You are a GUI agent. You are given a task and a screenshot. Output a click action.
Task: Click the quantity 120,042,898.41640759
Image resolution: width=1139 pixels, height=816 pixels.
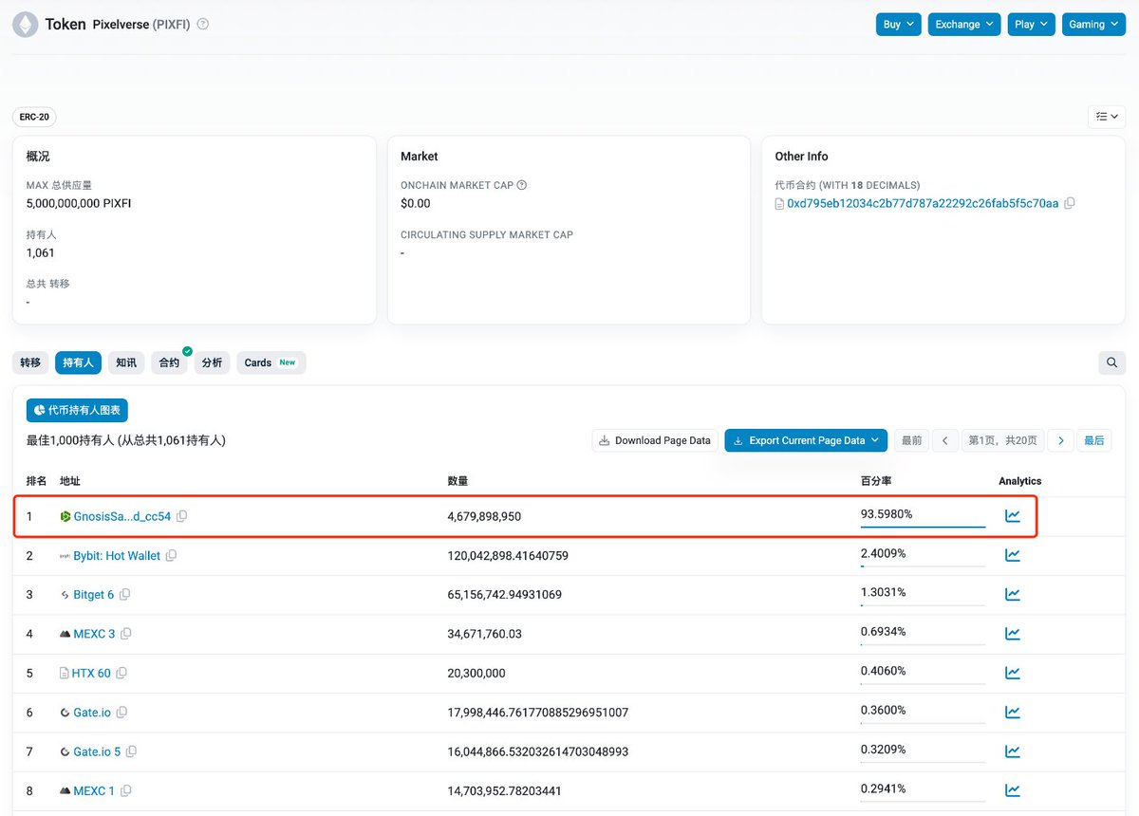(508, 556)
